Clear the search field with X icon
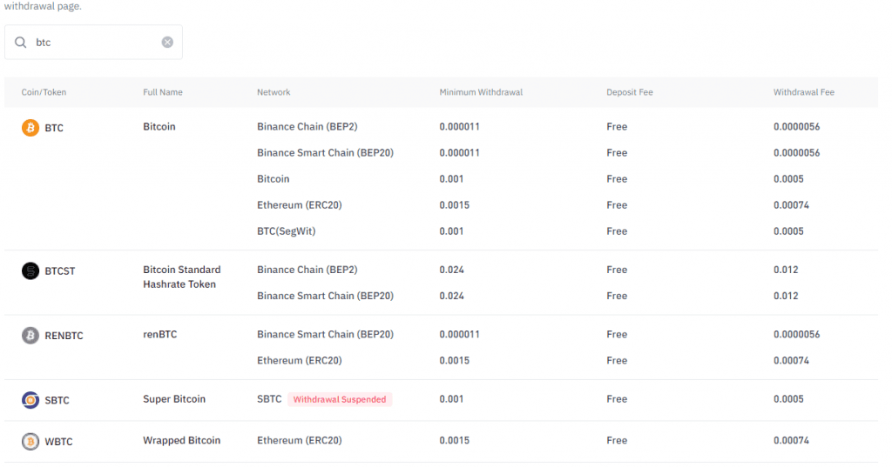This screenshot has height=467, width=892. tap(167, 42)
